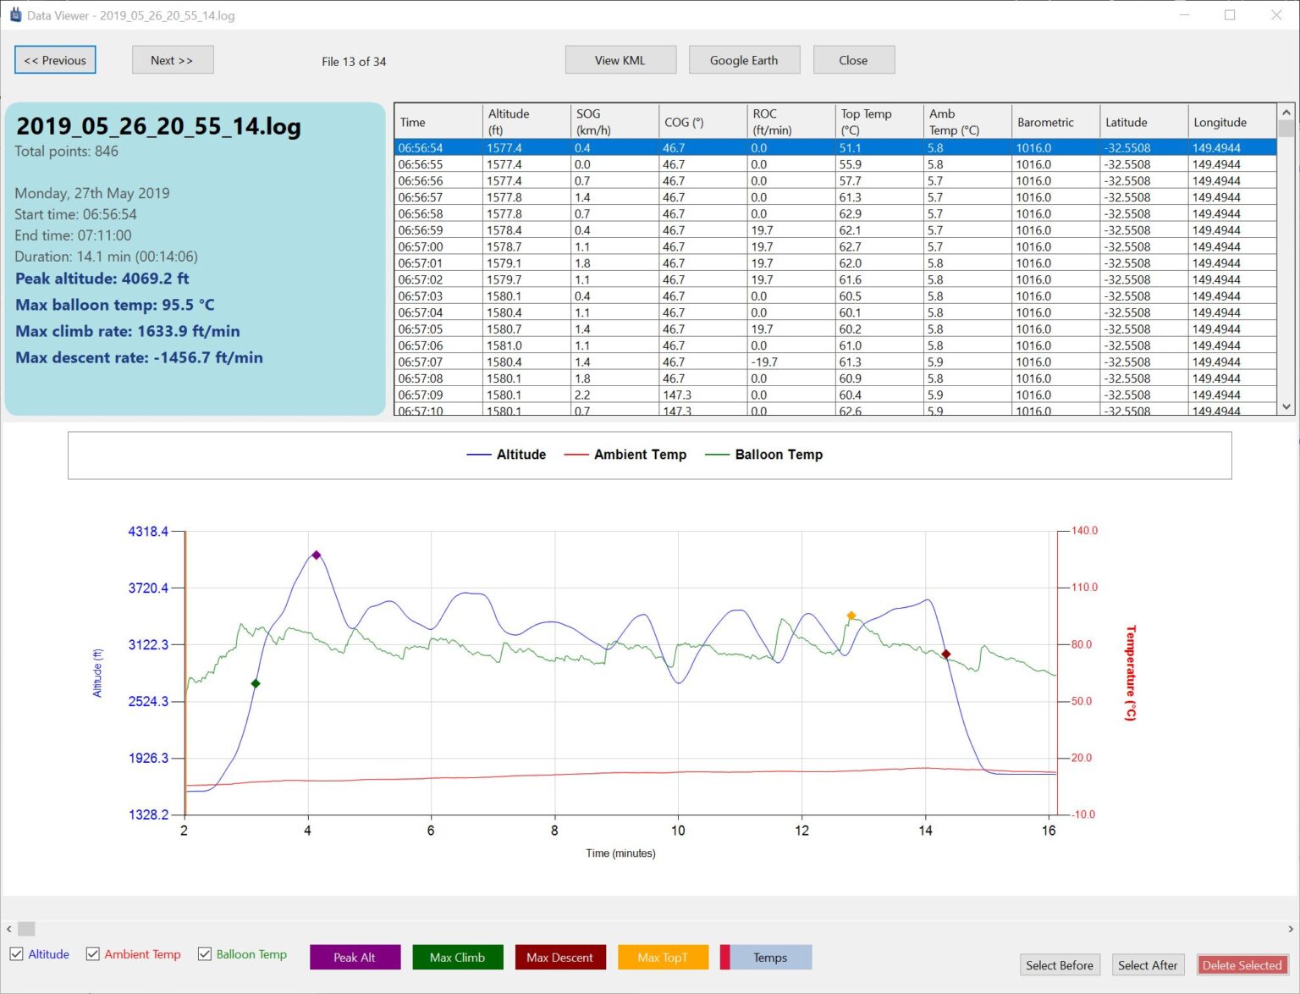The image size is (1300, 994).
Task: Click the horizontal scrollbar left arrow
Action: pyautogui.click(x=8, y=929)
